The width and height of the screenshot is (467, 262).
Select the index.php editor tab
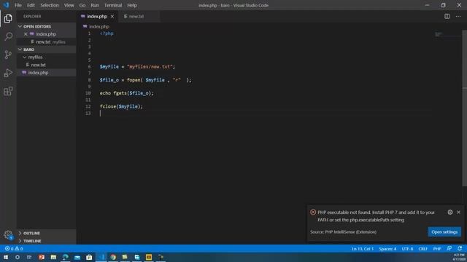pyautogui.click(x=97, y=16)
